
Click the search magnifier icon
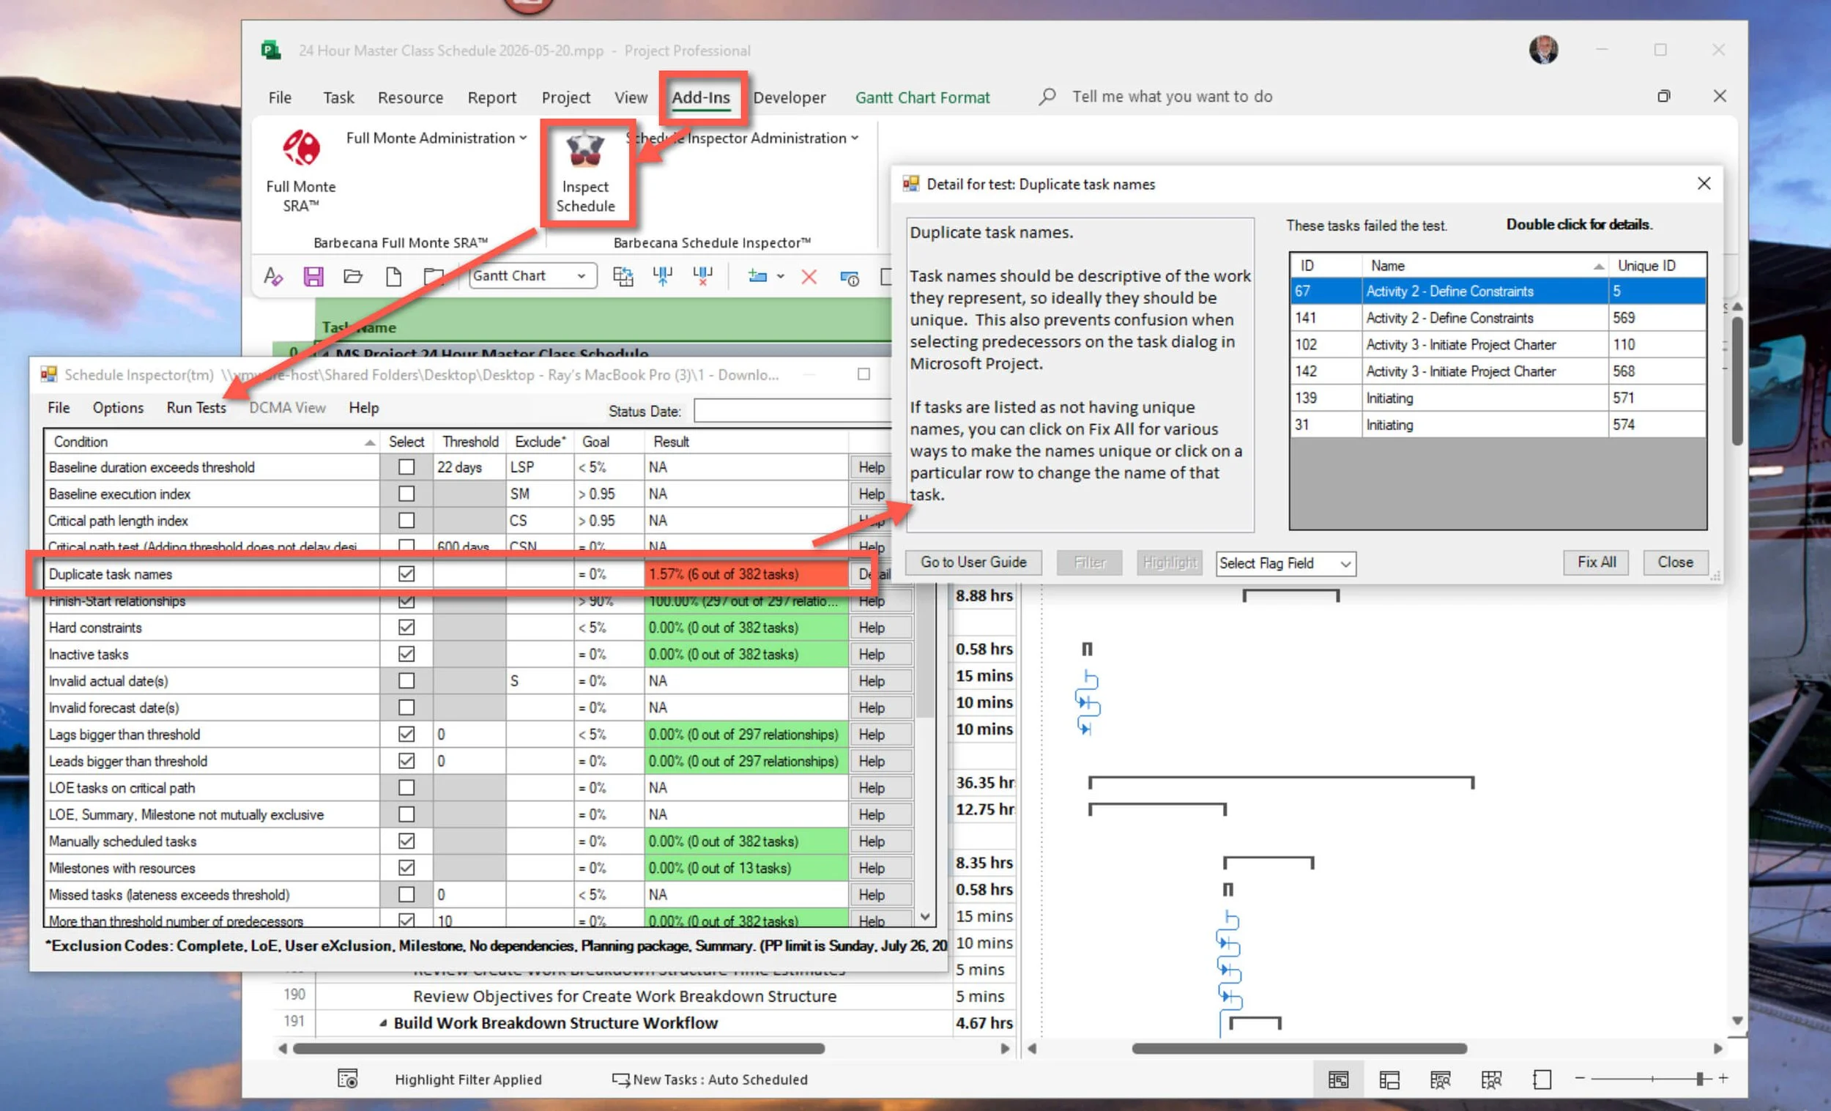[1047, 97]
